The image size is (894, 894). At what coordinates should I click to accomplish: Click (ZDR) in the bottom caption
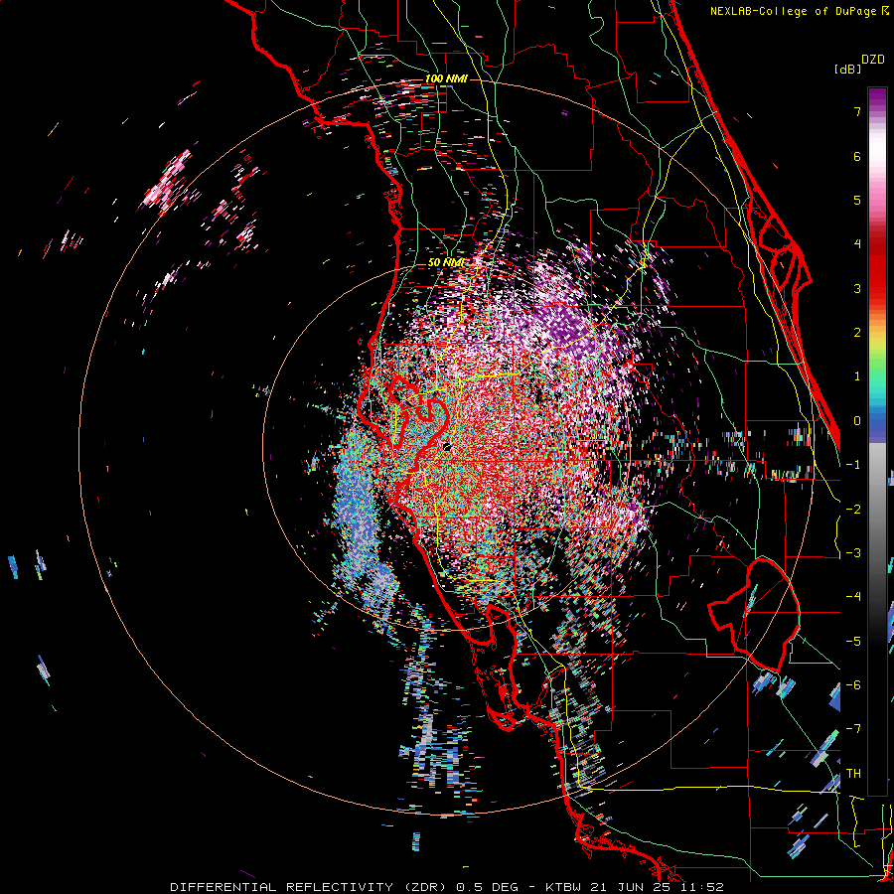425,887
